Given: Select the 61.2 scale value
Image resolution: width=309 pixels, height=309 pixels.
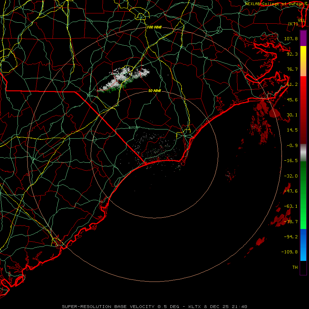Looking at the screenshot, I should pyautogui.click(x=292, y=84).
